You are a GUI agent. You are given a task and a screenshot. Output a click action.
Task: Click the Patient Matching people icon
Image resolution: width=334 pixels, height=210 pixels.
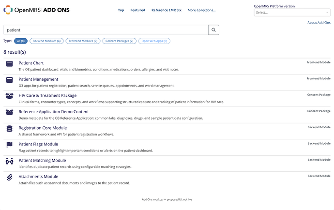click(x=9, y=161)
